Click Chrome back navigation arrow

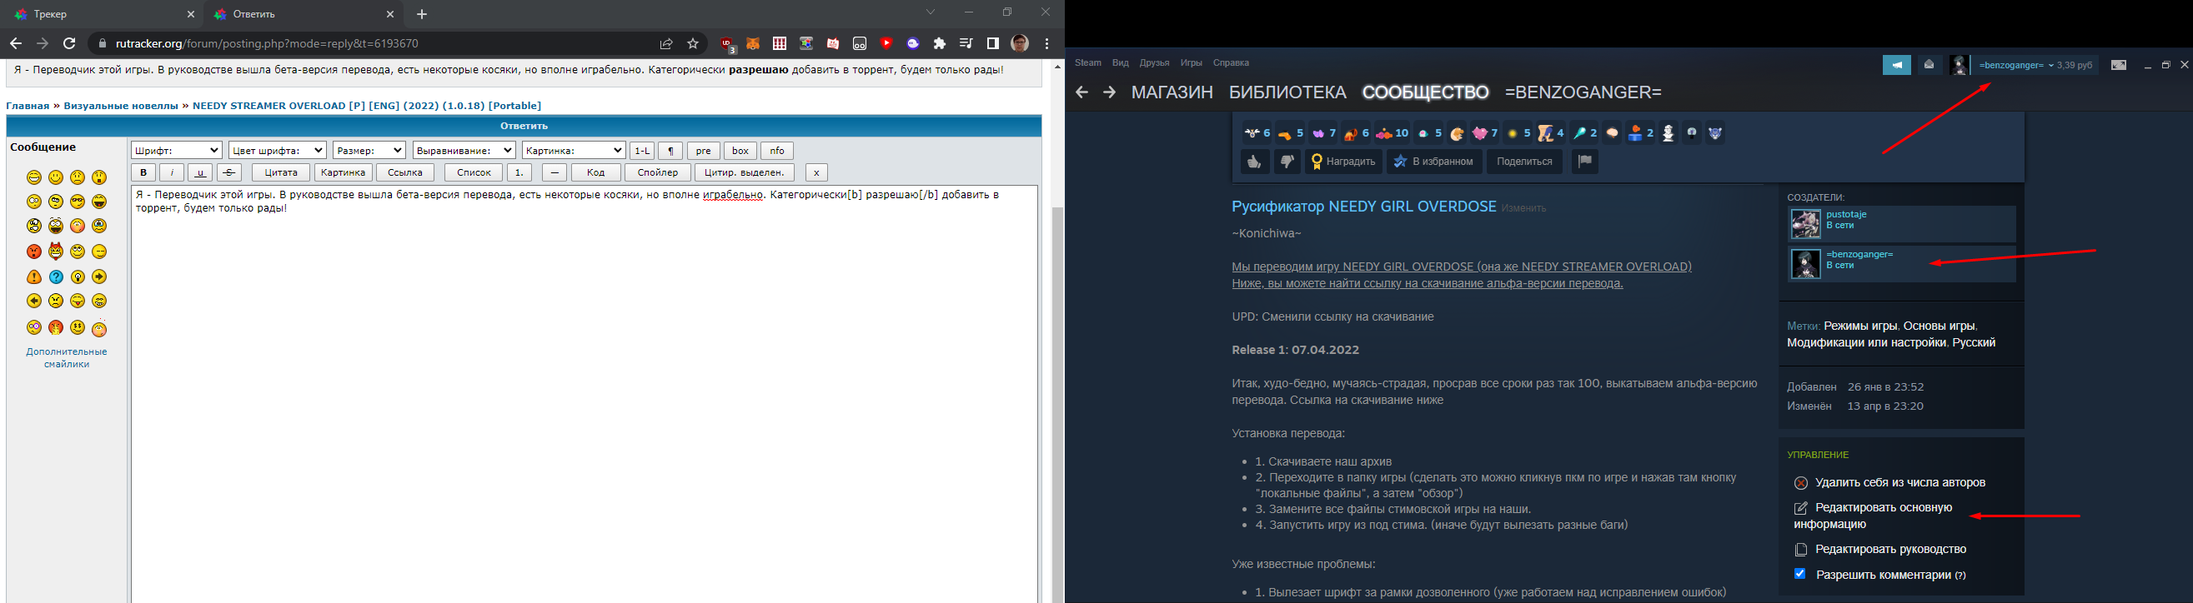[x=15, y=43]
